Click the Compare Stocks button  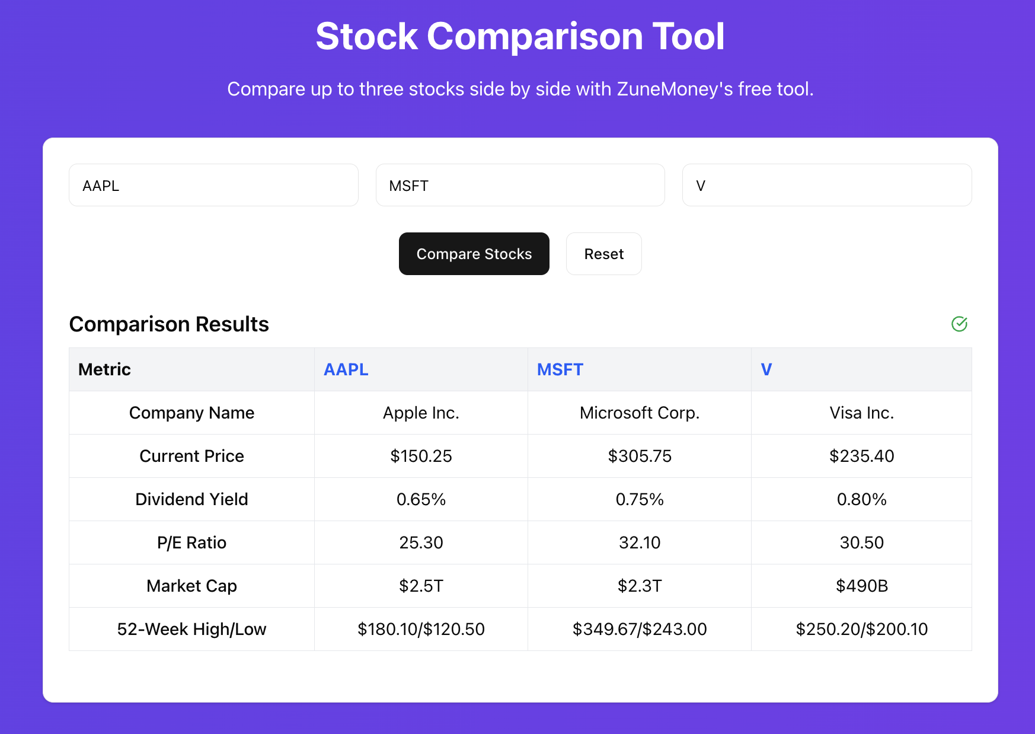click(474, 254)
